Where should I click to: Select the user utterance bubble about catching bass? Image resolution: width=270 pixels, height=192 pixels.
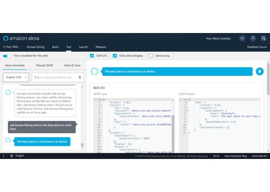(42, 127)
